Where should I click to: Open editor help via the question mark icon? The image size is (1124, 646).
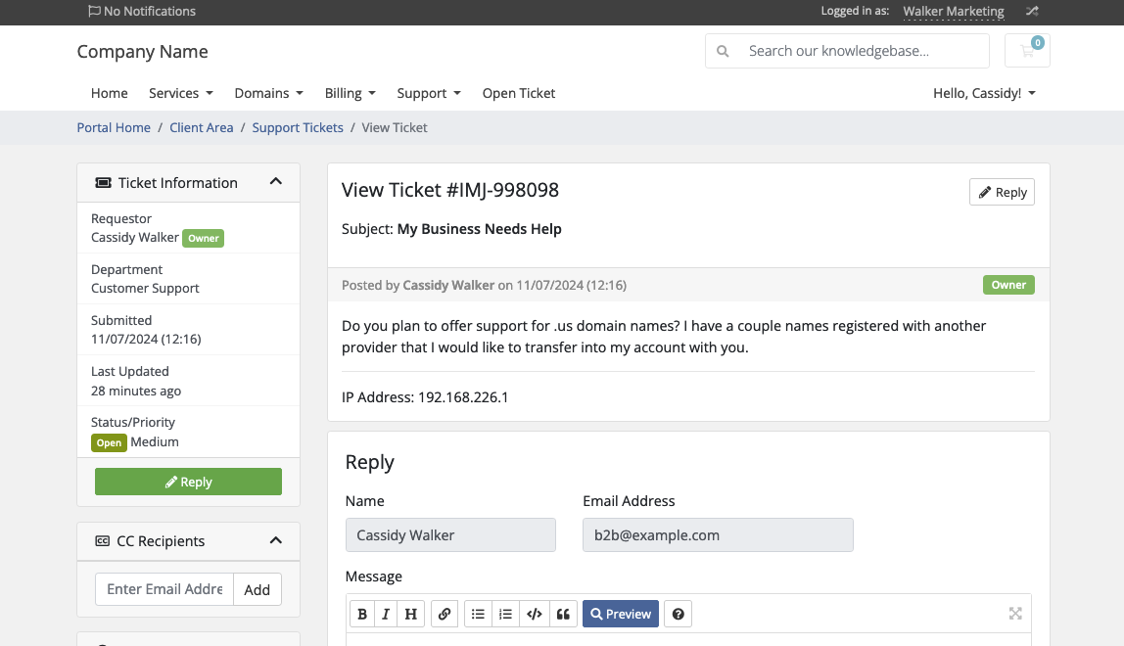pyautogui.click(x=678, y=613)
